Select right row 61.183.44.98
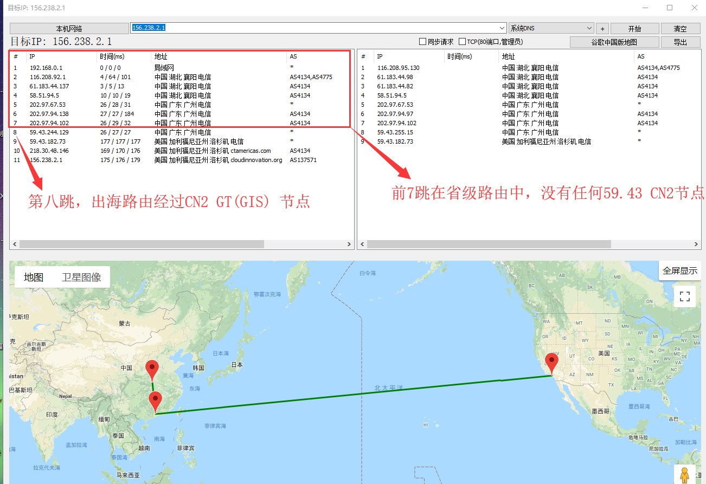The image size is (706, 484). [x=530, y=77]
